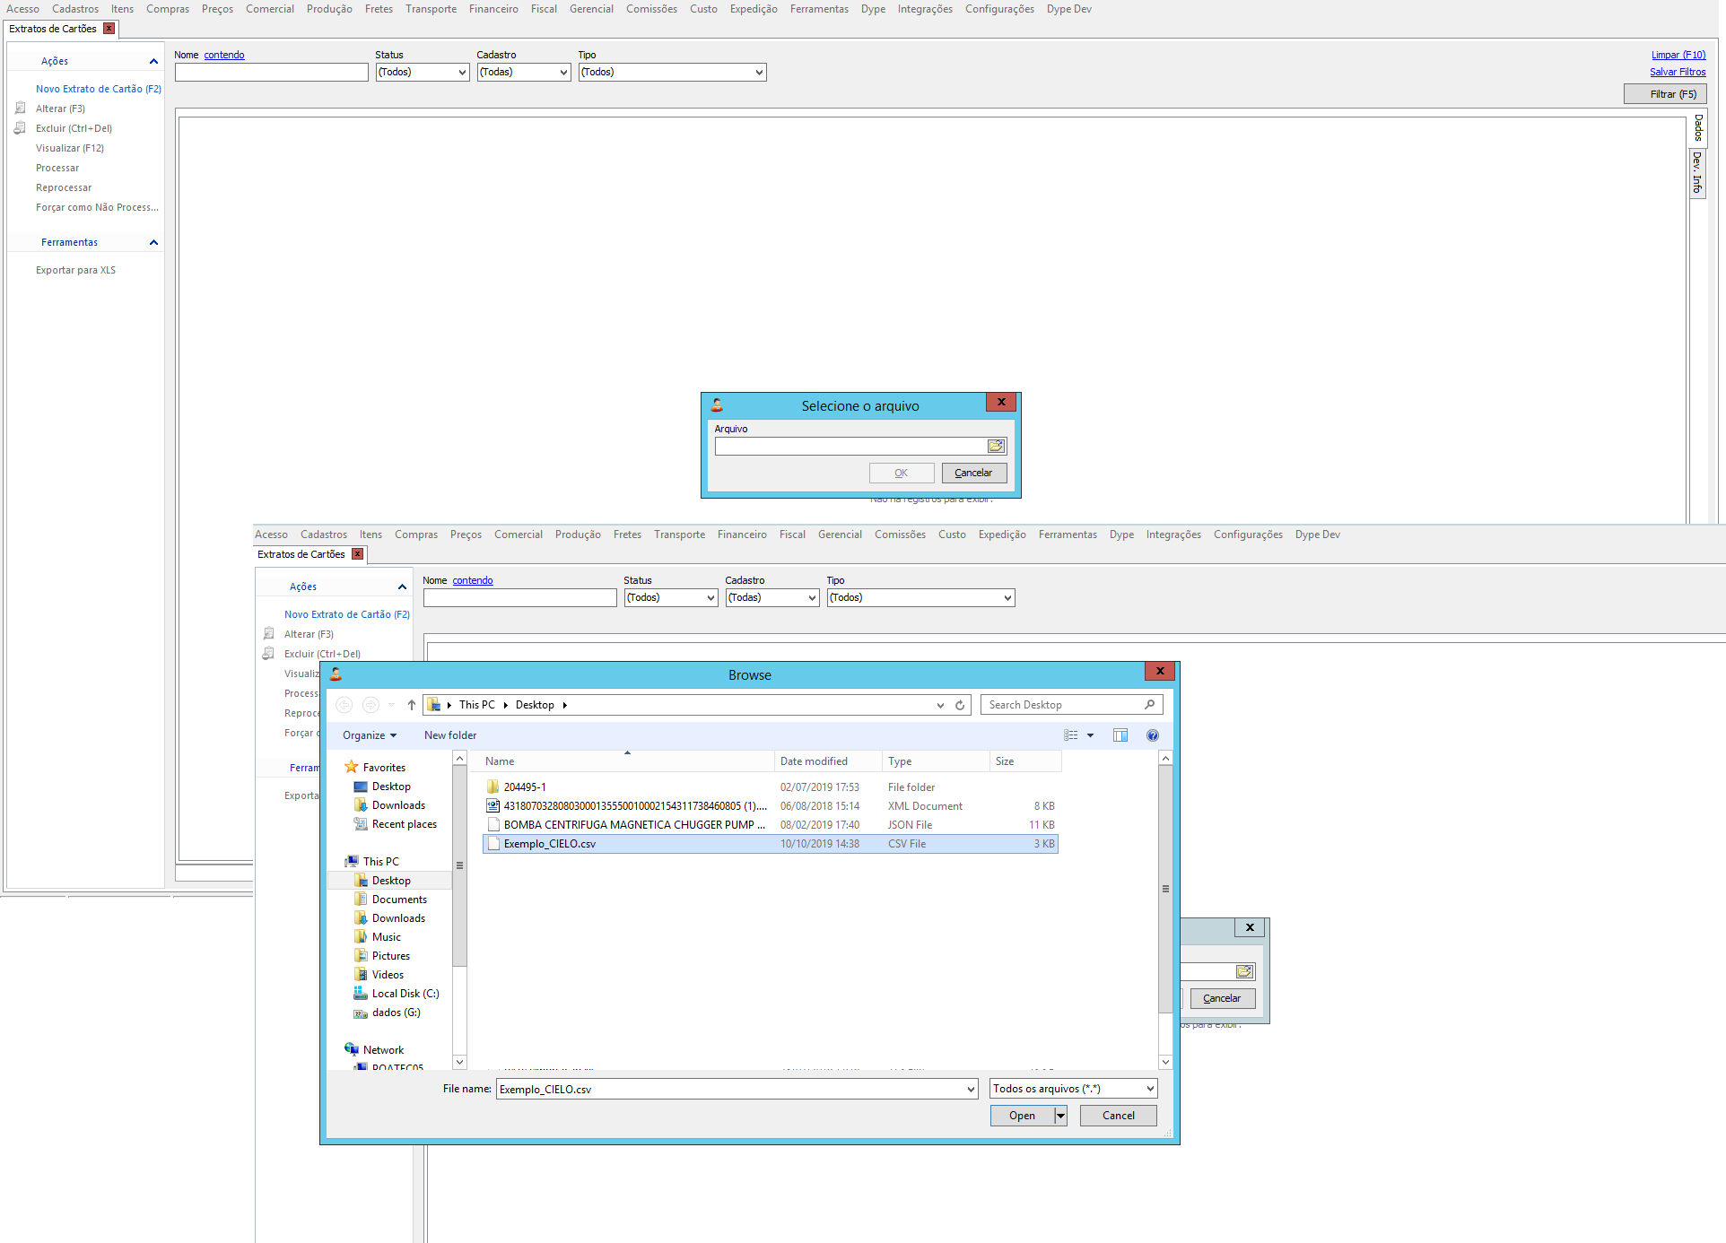
Task: Click the Open button in Browse dialog
Action: coord(1022,1116)
